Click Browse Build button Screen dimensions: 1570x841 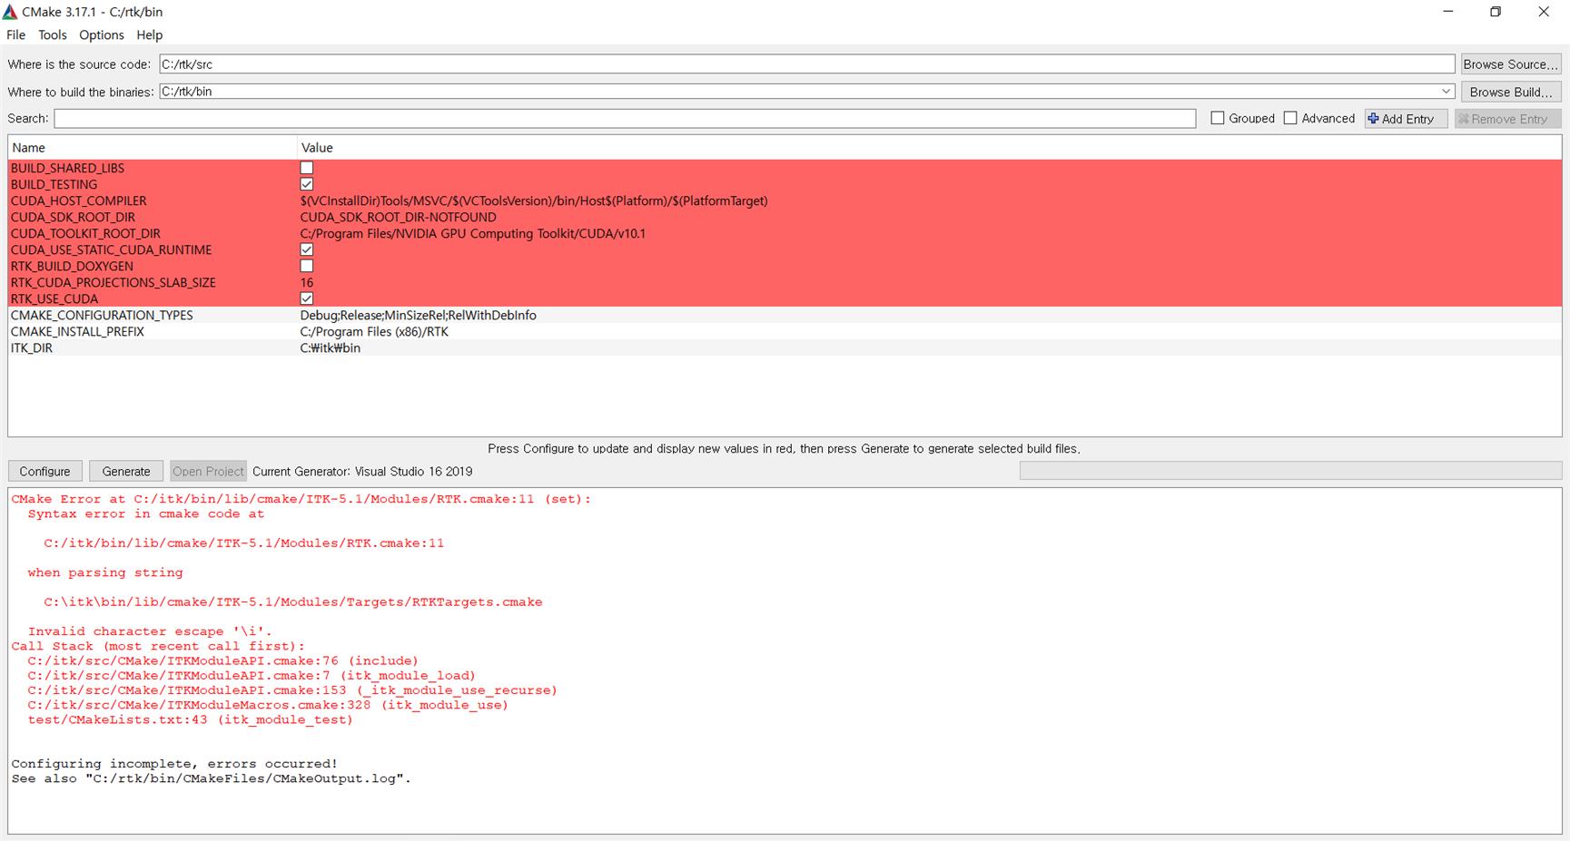pyautogui.click(x=1511, y=92)
